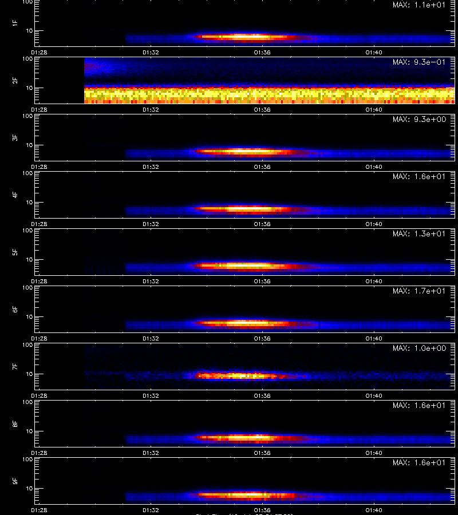Viewport: 458px width, 515px height.
Task: Click the bright emission peak in panel 5F
Action: click(245, 266)
